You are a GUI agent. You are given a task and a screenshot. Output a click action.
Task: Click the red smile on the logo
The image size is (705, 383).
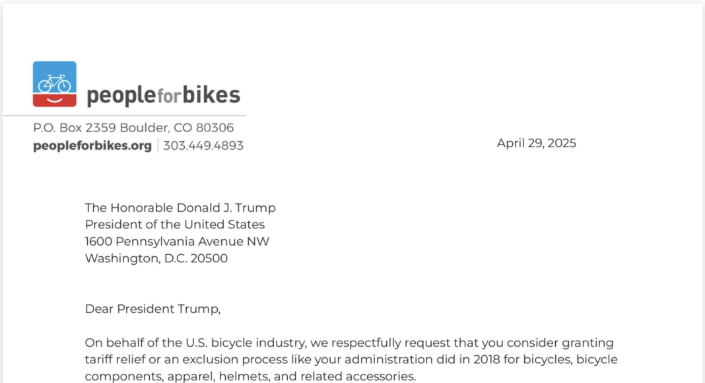click(54, 100)
